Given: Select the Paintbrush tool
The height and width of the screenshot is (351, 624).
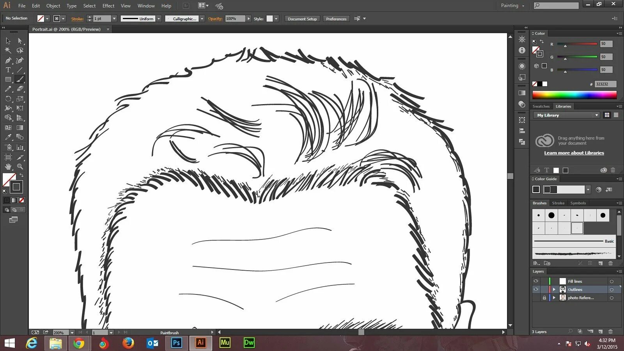Looking at the screenshot, I should click(20, 79).
